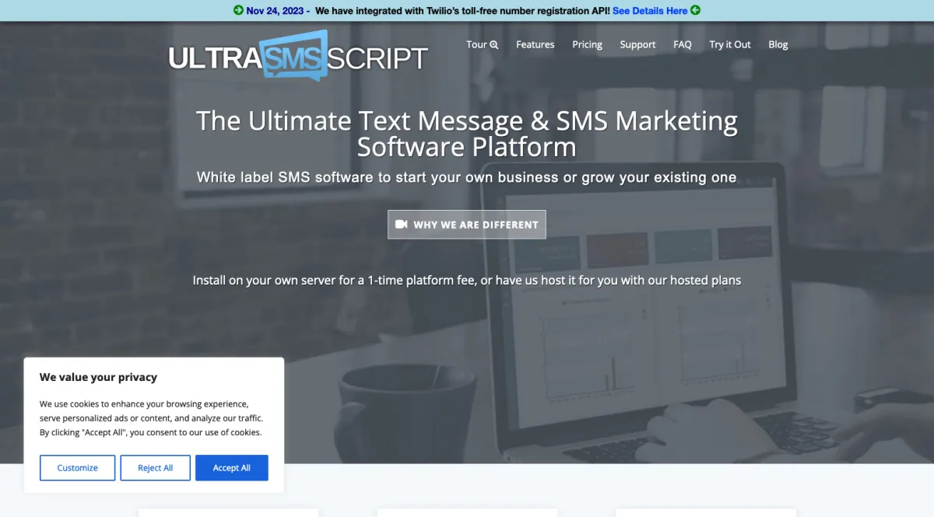Image resolution: width=934 pixels, height=517 pixels.
Task: Open the Tour menu item
Action: pyautogui.click(x=476, y=44)
